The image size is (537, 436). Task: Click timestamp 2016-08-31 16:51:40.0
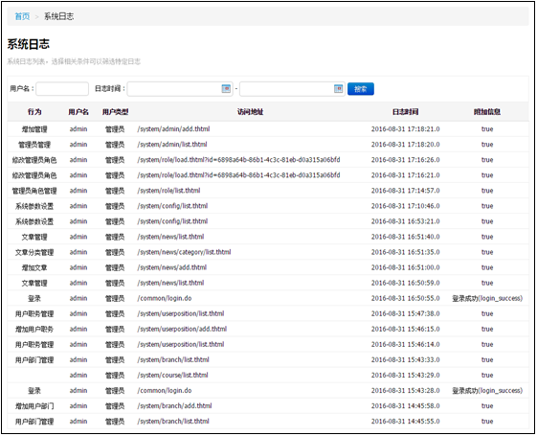click(x=406, y=237)
